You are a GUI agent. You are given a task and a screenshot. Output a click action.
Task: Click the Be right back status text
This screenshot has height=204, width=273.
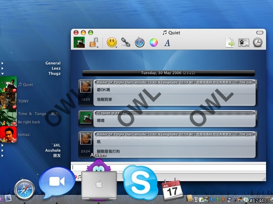[29, 122]
